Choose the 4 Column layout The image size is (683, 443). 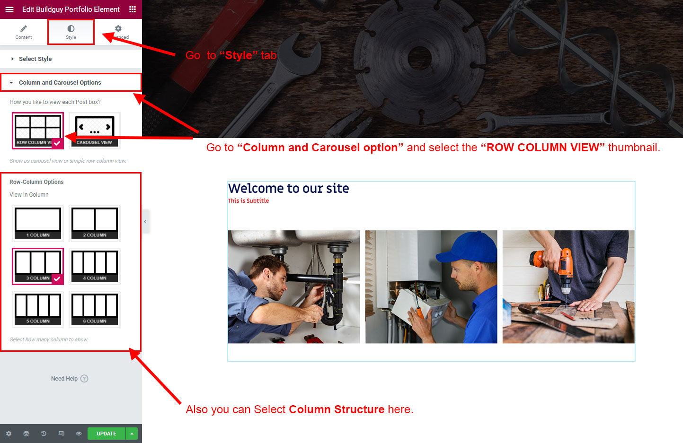click(x=95, y=266)
